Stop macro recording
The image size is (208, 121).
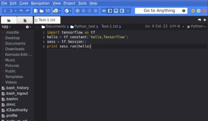(x=83, y=11)
